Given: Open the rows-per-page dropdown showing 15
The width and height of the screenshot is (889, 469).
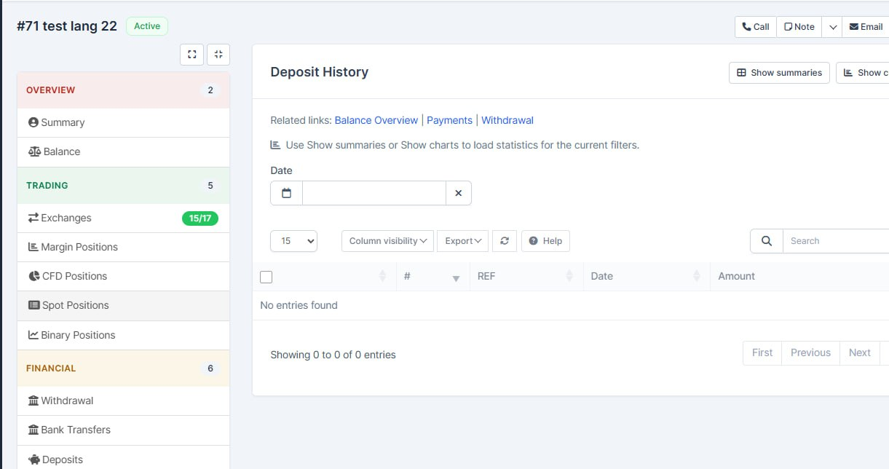Looking at the screenshot, I should [x=293, y=241].
